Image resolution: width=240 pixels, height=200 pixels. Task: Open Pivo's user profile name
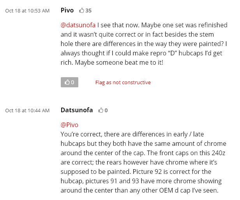[67, 11]
